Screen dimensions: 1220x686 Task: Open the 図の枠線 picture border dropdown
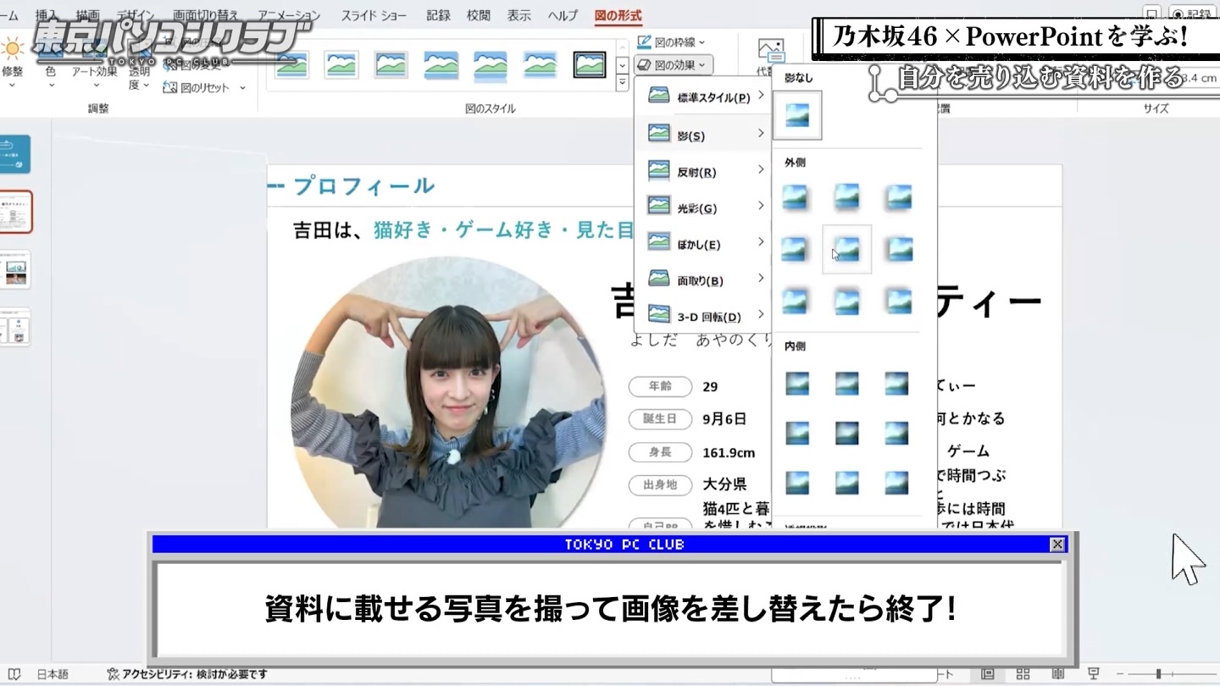tap(670, 41)
